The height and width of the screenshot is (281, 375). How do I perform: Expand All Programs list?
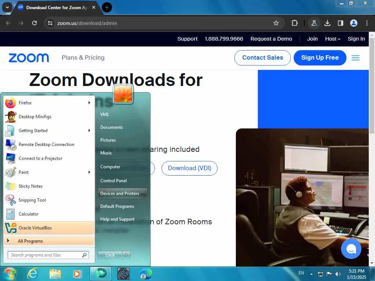pyautogui.click(x=49, y=241)
